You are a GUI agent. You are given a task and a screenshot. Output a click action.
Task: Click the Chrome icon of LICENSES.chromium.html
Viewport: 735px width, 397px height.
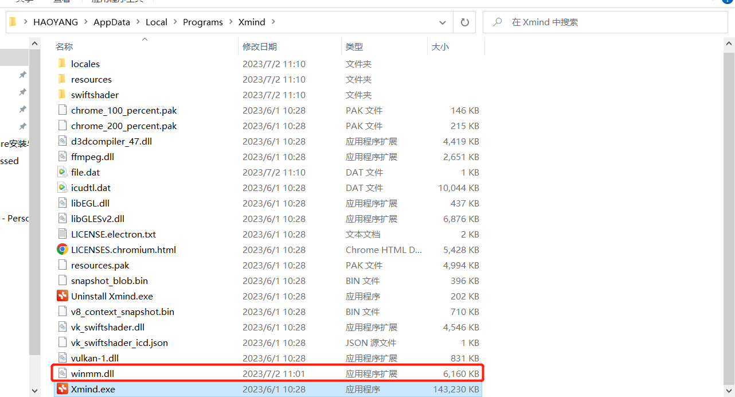click(62, 250)
